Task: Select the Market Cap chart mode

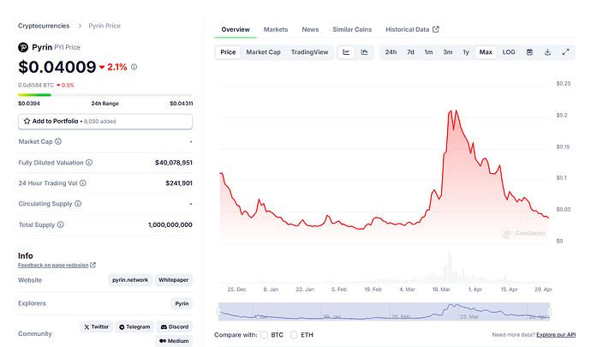Action: (x=264, y=52)
